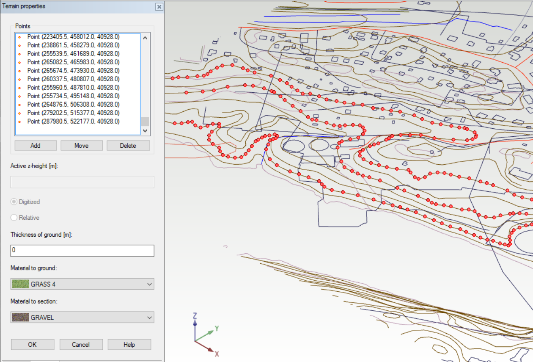
Task: Click the bullet icon beside Point 223405.5
Action: click(x=19, y=37)
